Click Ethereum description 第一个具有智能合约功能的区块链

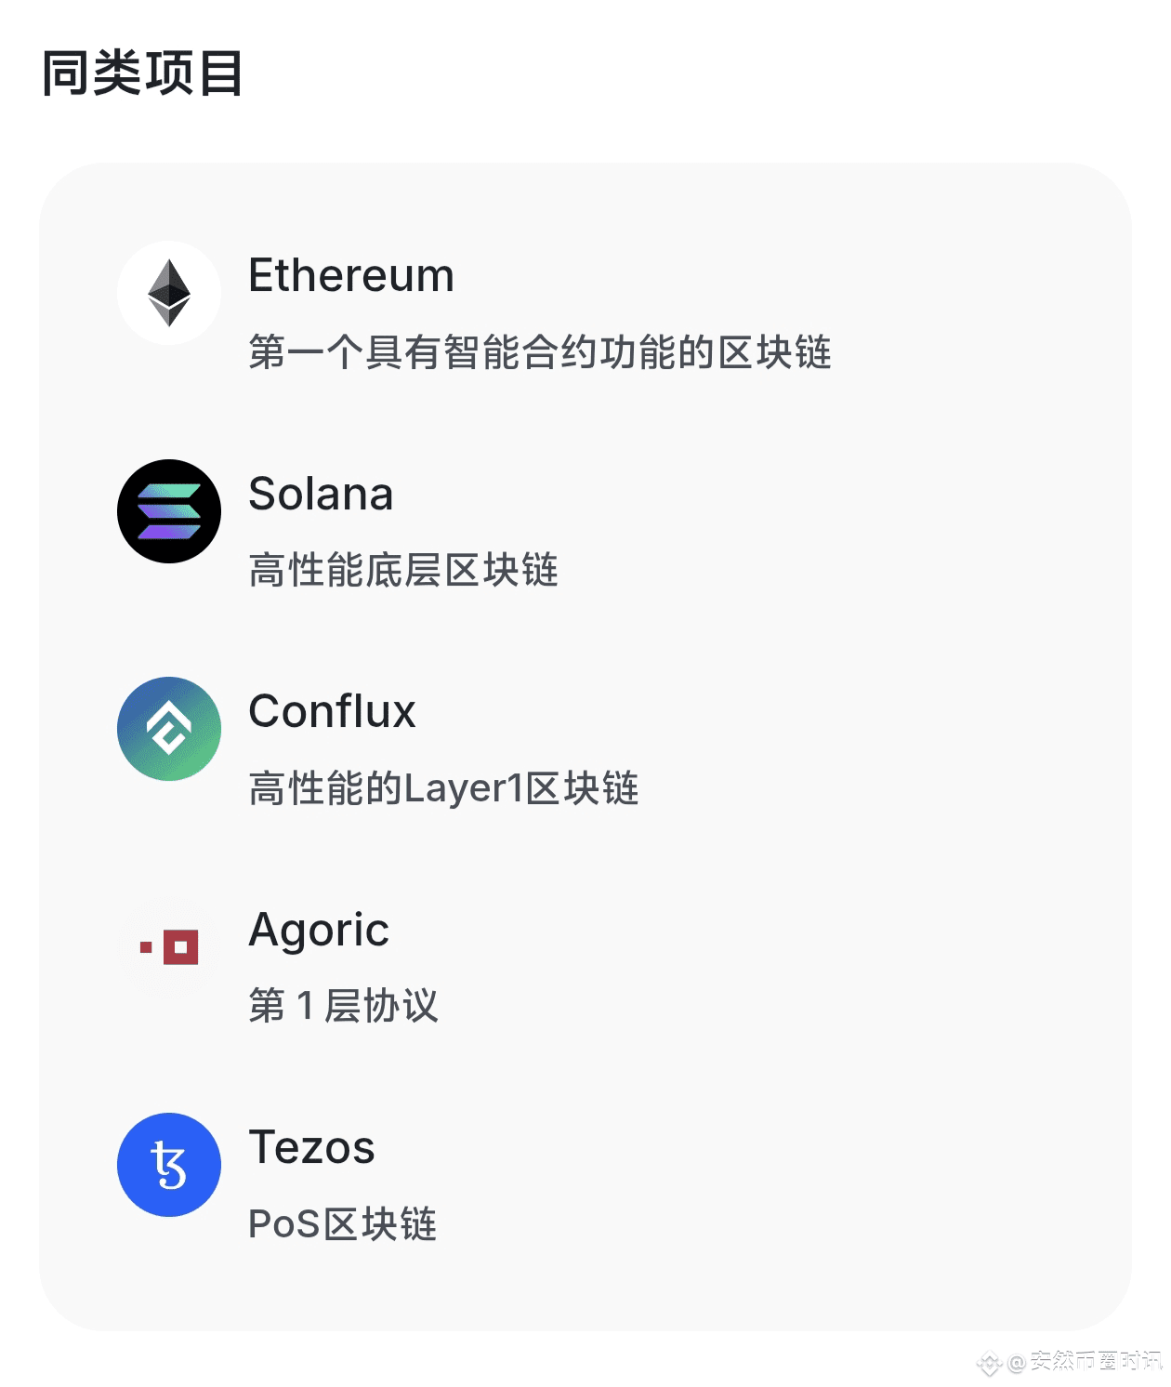pos(539,353)
